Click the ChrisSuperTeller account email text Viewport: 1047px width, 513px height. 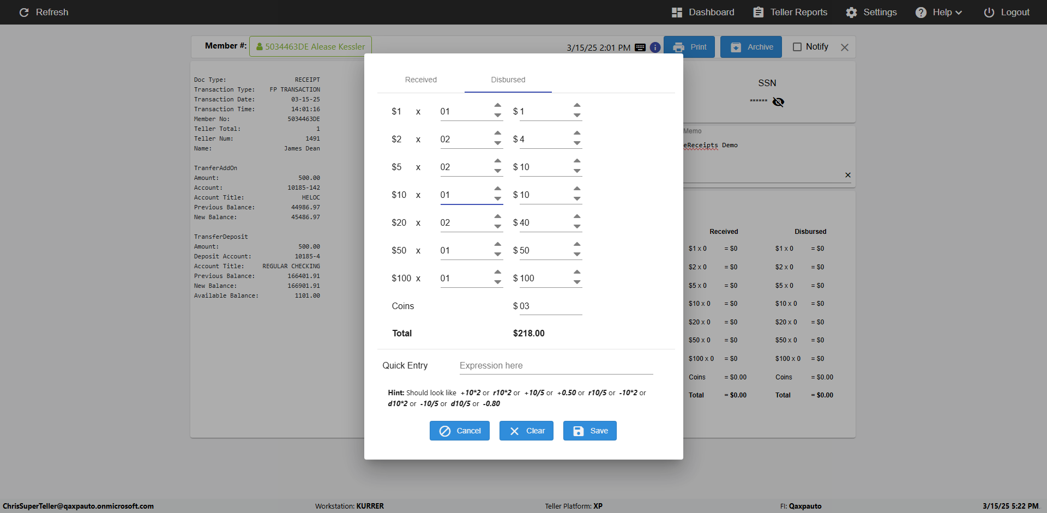point(78,506)
